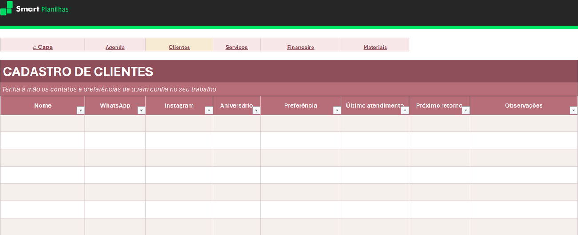This screenshot has width=578, height=235.
Task: Click the Observações column filter arrow
Action: (574, 110)
